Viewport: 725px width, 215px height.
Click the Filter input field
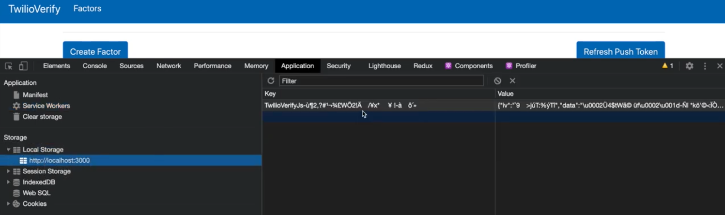pos(381,81)
